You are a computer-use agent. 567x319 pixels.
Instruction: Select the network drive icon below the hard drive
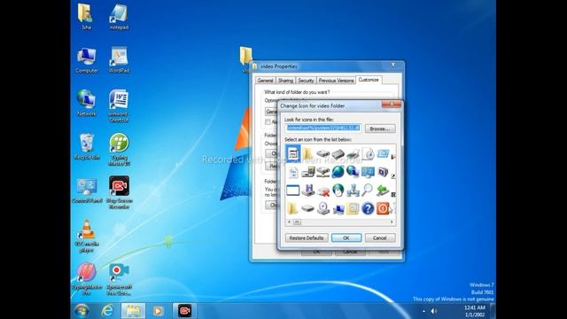[322, 172]
